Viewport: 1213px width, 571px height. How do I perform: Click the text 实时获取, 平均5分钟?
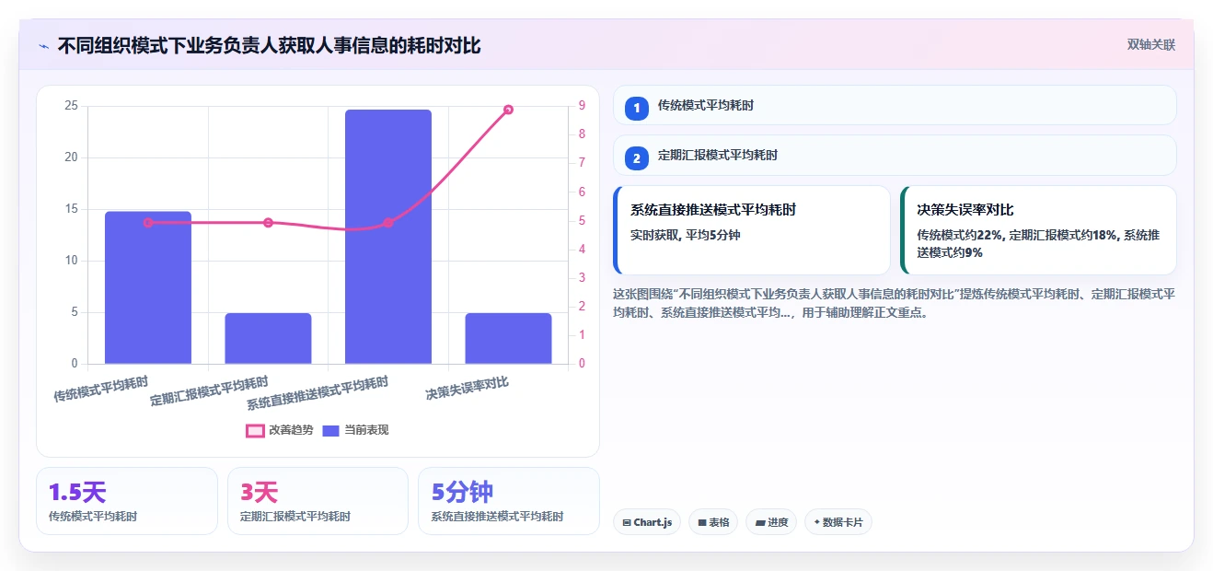point(685,235)
